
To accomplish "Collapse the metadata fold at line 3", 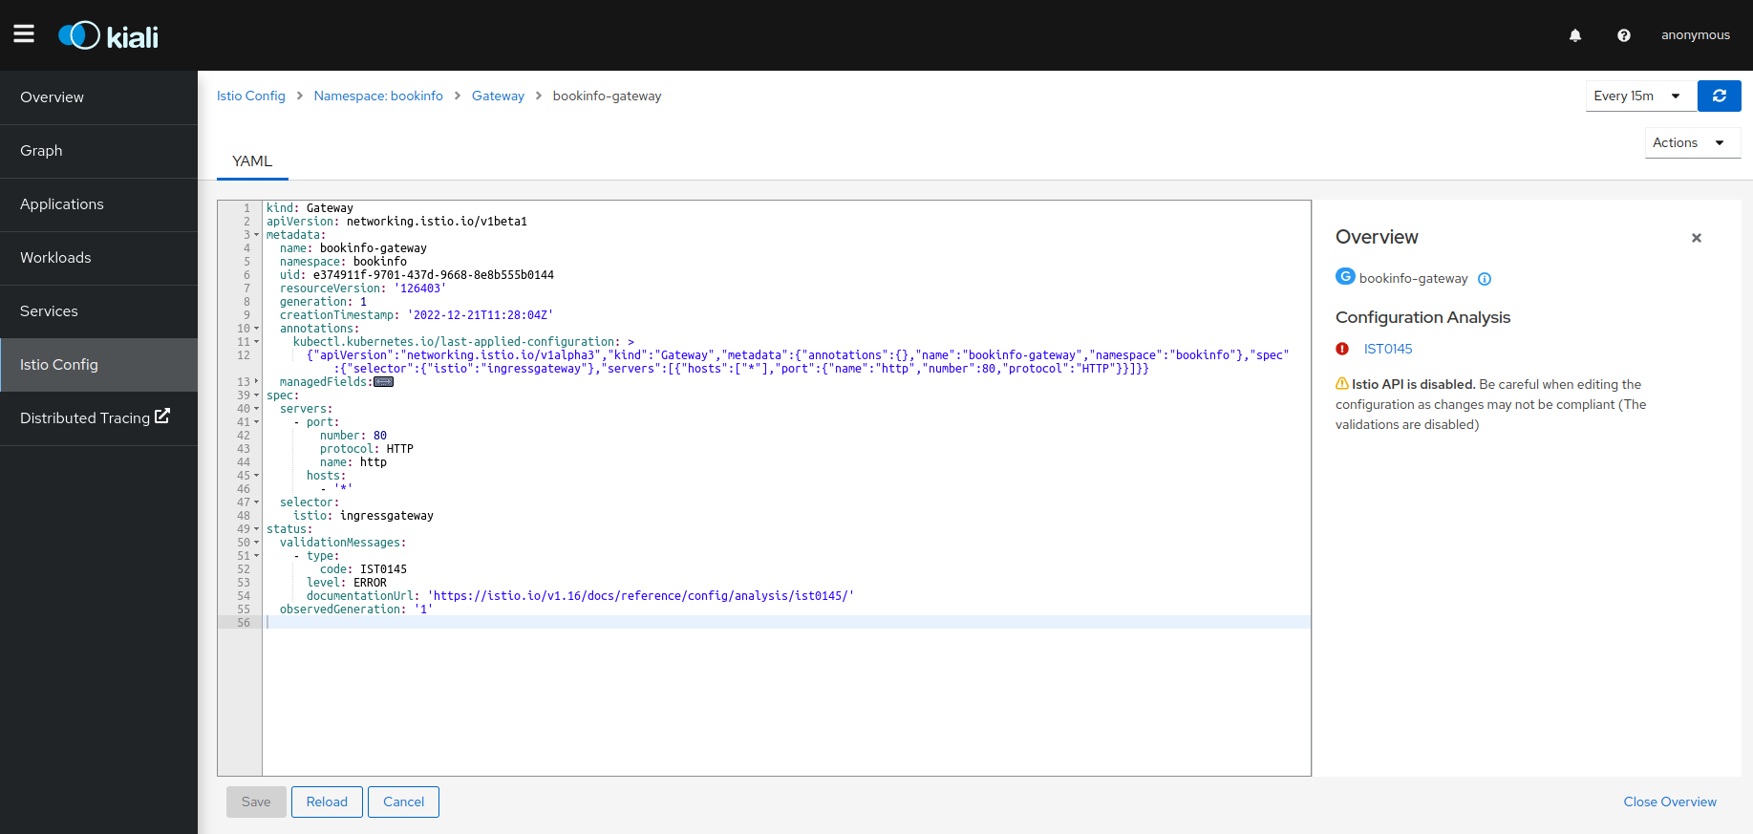I will coord(256,235).
